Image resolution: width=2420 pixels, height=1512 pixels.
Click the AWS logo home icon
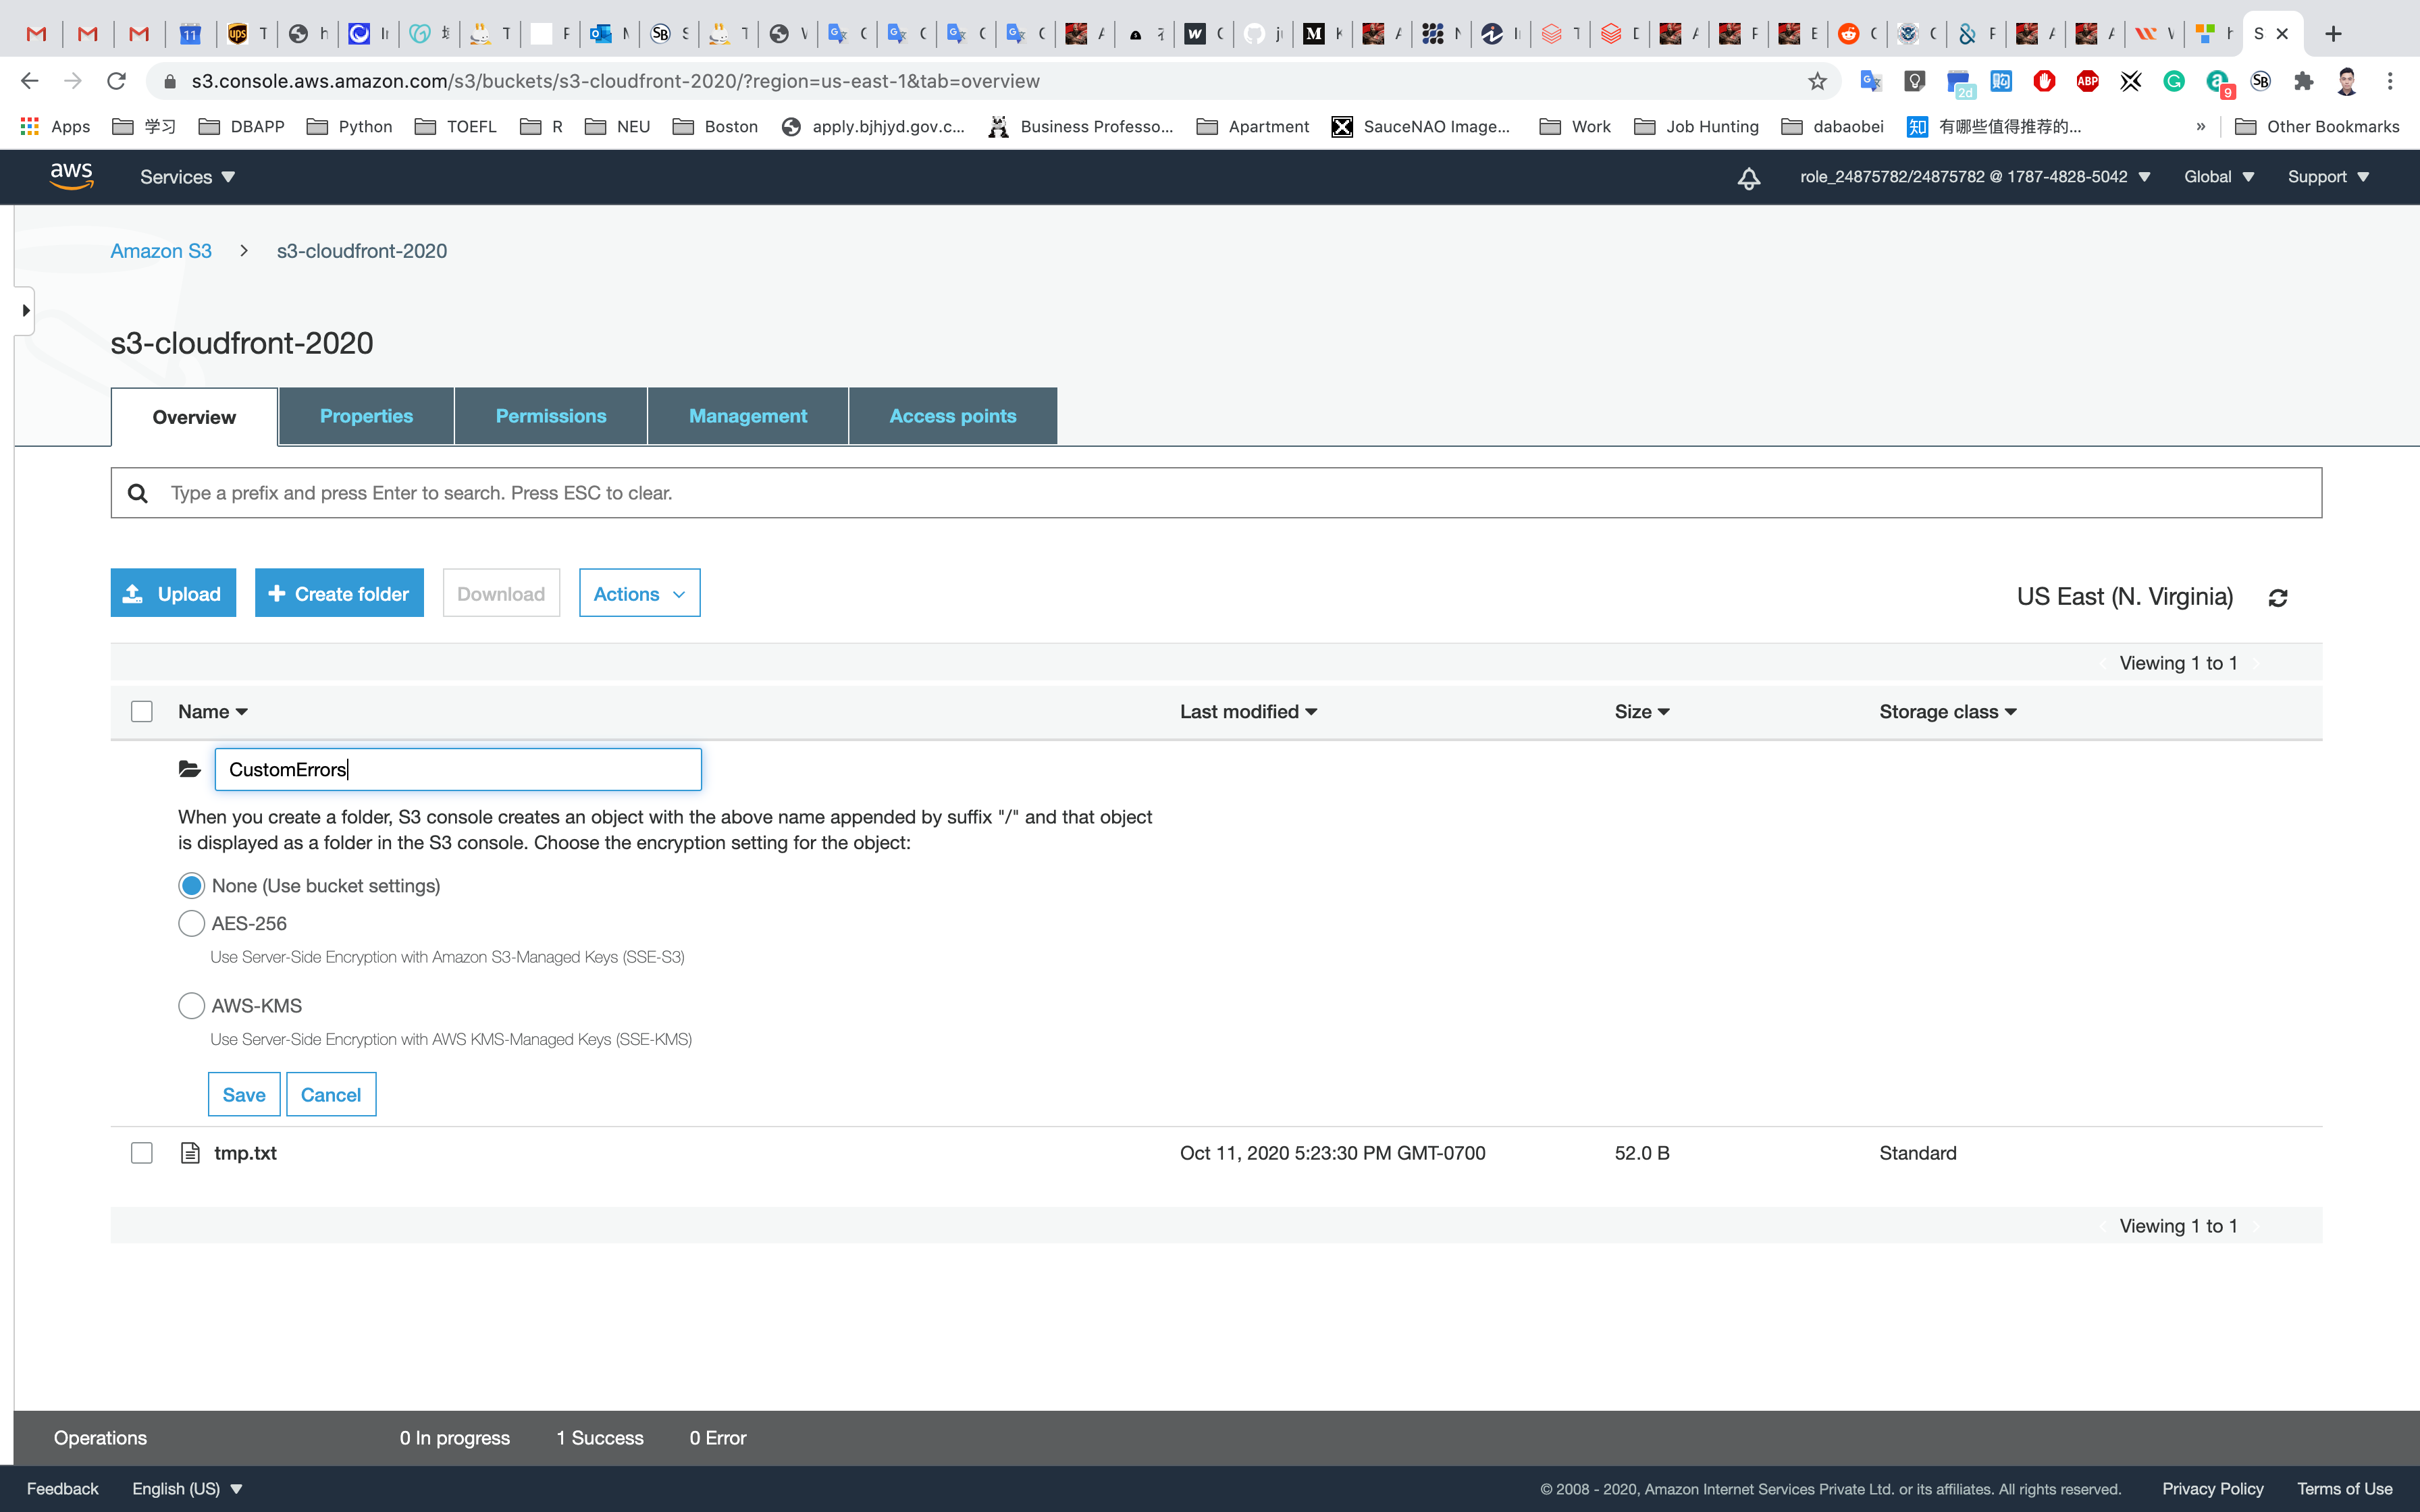71,176
